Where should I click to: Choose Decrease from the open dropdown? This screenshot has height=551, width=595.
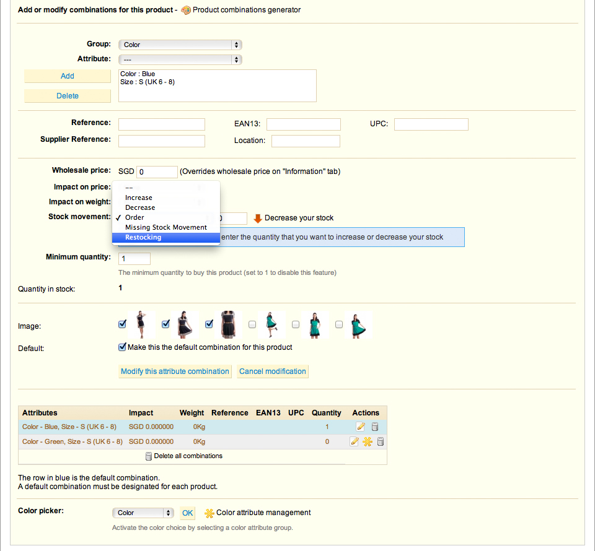[166, 207]
